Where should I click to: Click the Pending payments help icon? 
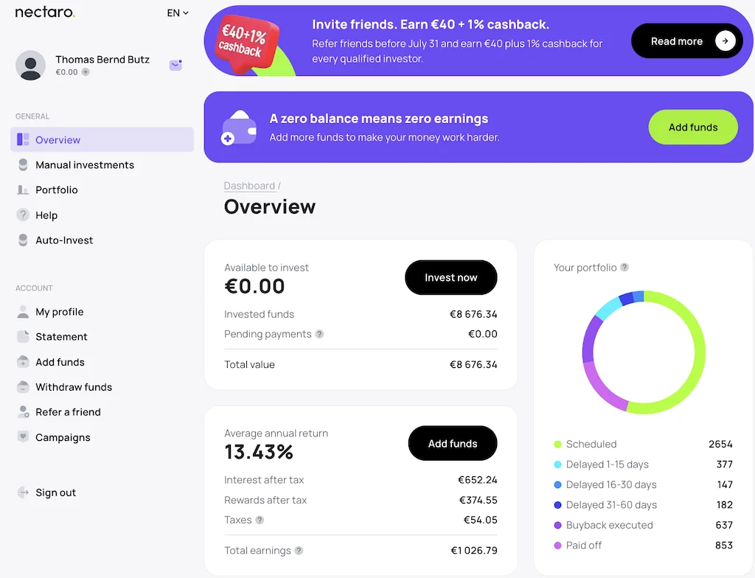click(319, 334)
